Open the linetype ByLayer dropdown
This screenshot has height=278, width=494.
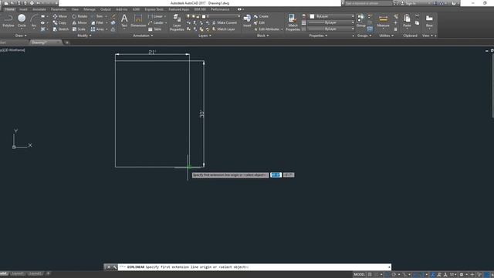click(x=331, y=29)
